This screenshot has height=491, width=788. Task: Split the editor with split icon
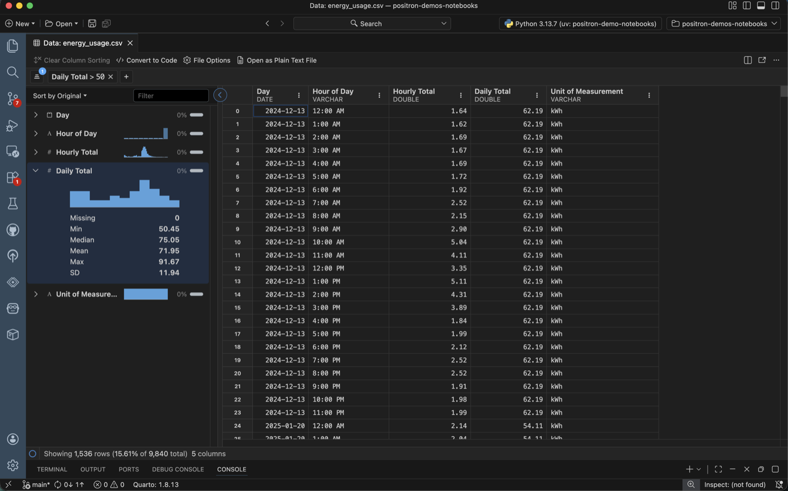747,60
